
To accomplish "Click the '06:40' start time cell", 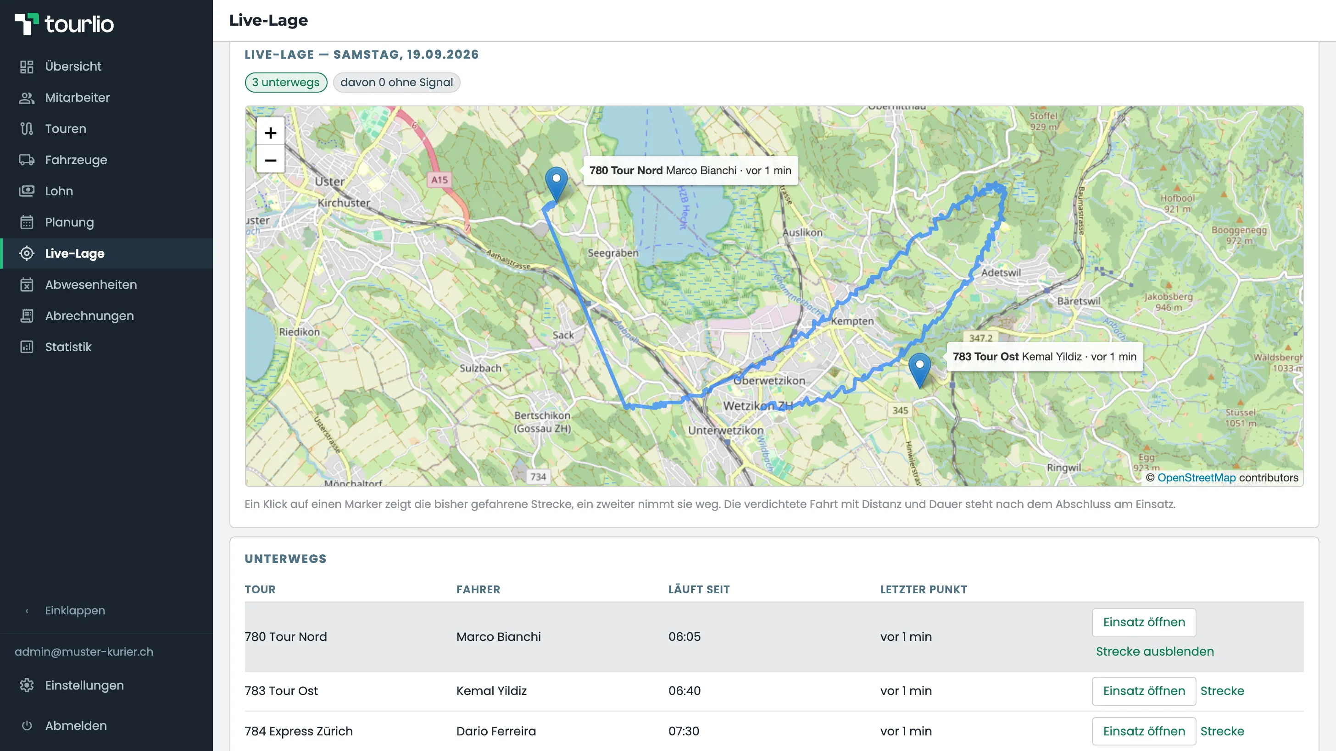I will pos(684,691).
